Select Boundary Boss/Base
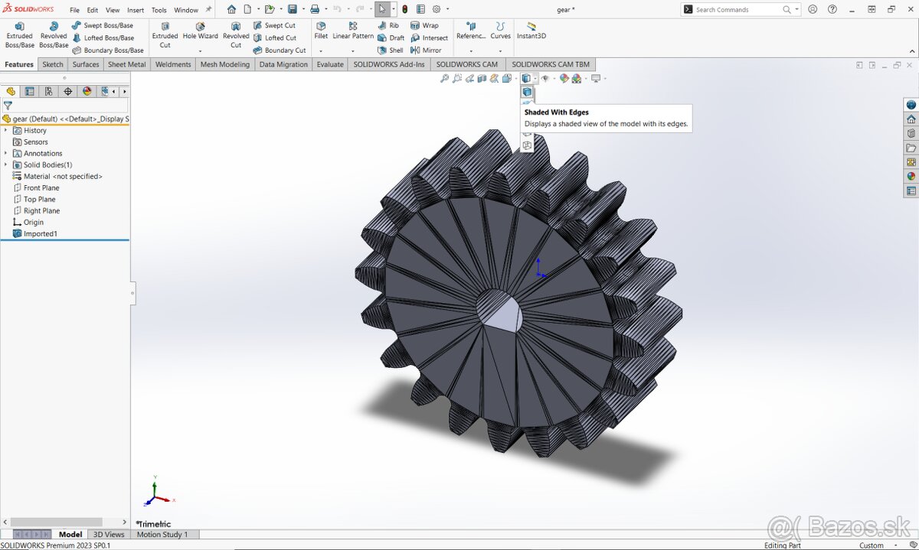This screenshot has width=919, height=550. [108, 50]
